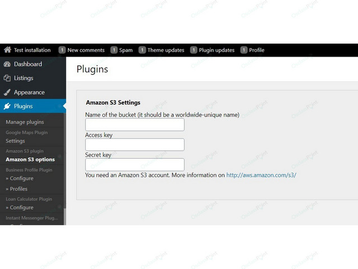358x269 pixels.
Task: Click the Profile count badge
Action: pyautogui.click(x=244, y=50)
